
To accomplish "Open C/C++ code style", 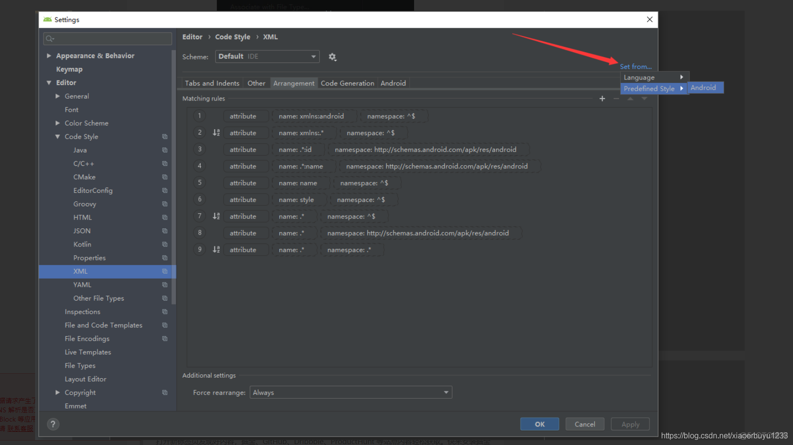I will pos(83,163).
